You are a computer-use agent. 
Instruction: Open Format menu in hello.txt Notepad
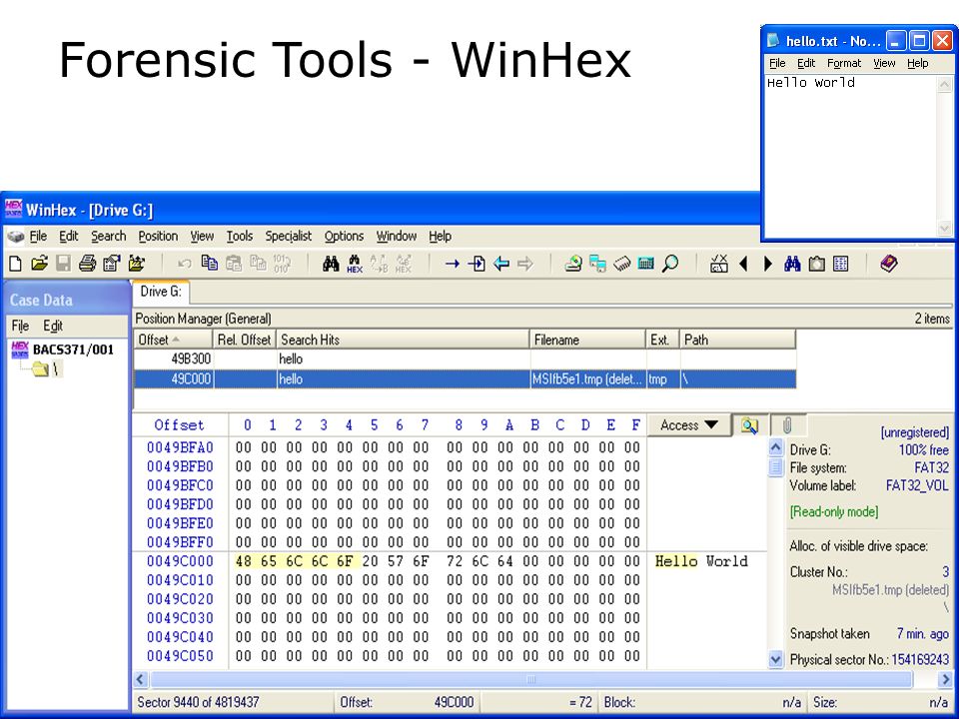pos(843,63)
